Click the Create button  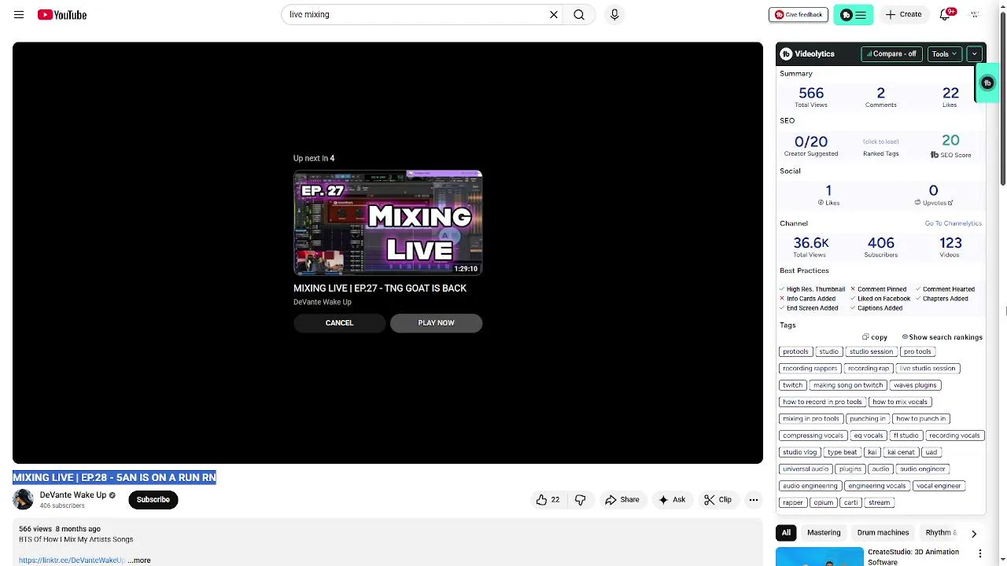point(903,14)
